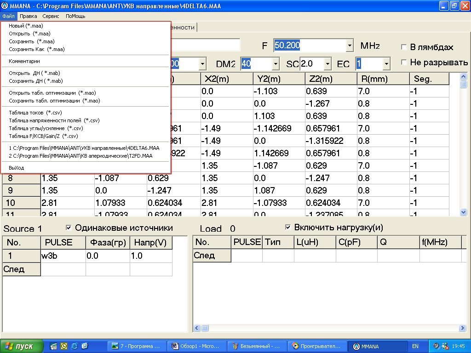Switch to Проигрыватель media player taskbar button
The height and width of the screenshot is (353, 471).
point(317,346)
